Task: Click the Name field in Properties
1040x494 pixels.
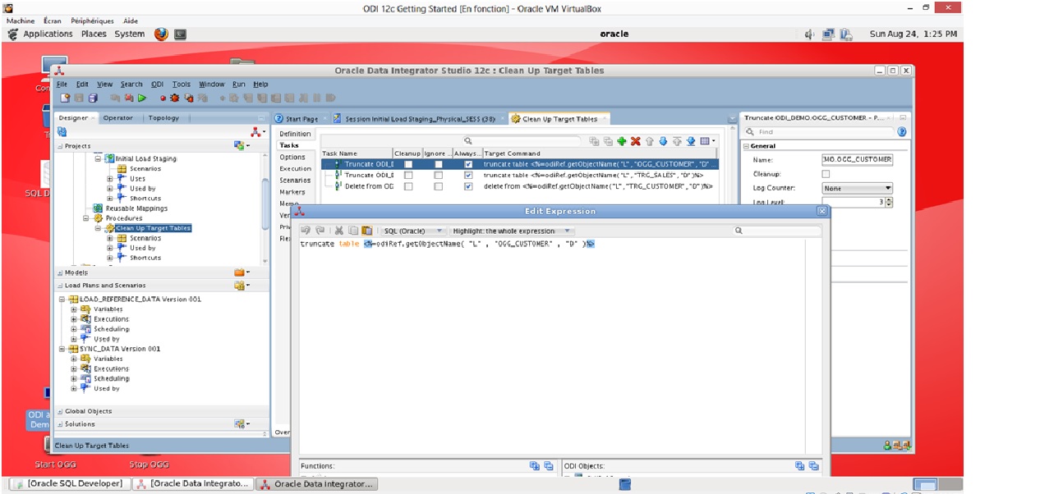Action: 857,160
